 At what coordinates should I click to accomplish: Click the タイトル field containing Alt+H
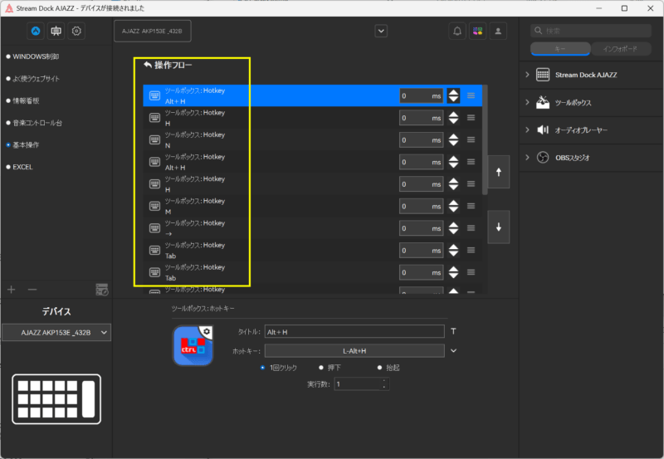click(354, 331)
